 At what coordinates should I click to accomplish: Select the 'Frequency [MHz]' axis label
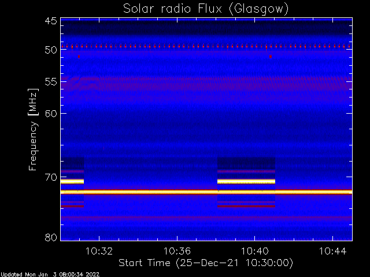pyautogui.click(x=33, y=129)
